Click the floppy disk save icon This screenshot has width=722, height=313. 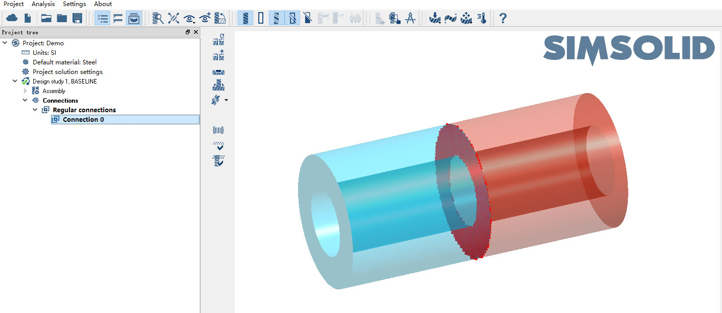click(x=77, y=19)
